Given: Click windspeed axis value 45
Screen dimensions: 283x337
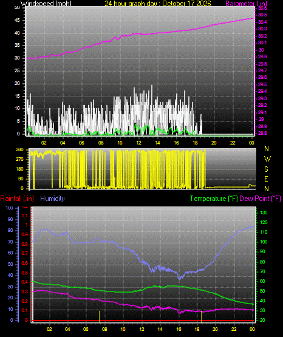Looking at the screenshot, I should point(17,20).
